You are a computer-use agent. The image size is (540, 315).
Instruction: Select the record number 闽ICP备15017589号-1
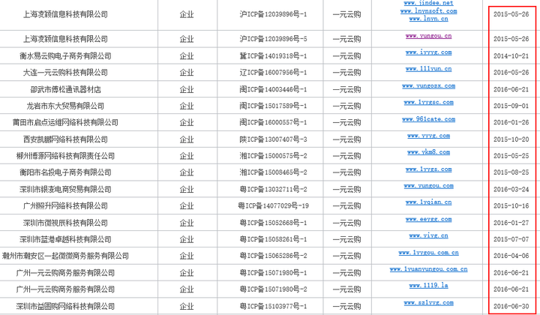click(x=273, y=106)
